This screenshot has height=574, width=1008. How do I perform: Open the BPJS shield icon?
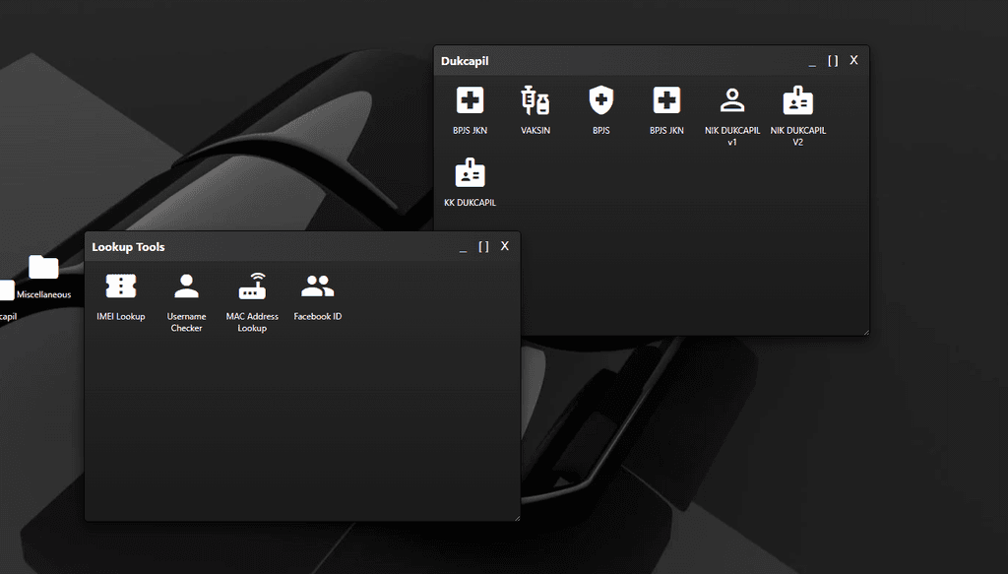601,100
